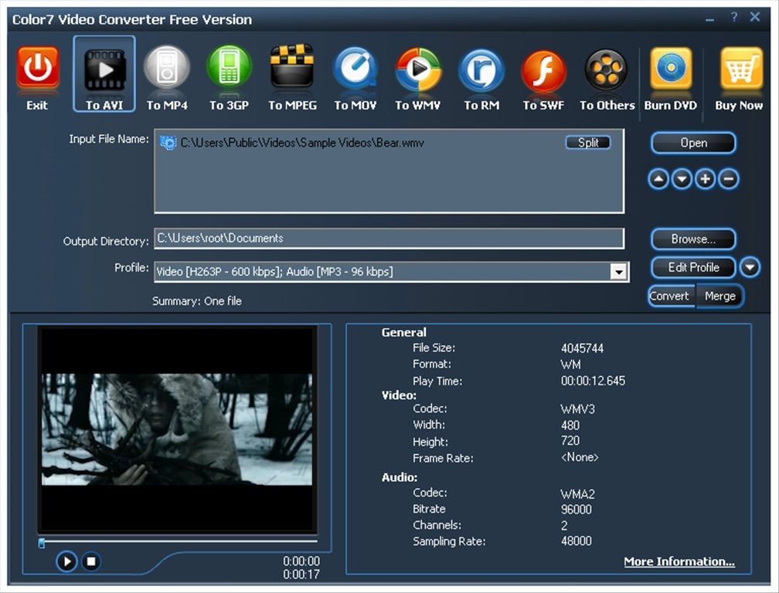Open the Buy Now shopping cart icon

741,68
